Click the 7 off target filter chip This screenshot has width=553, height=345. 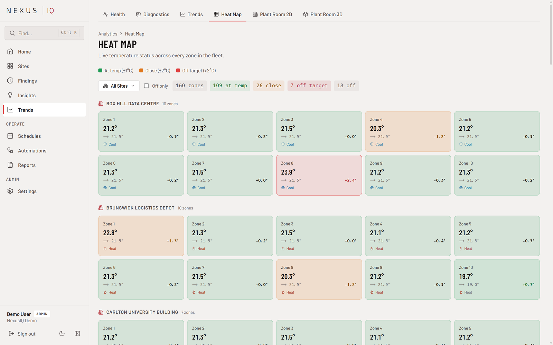pyautogui.click(x=309, y=86)
